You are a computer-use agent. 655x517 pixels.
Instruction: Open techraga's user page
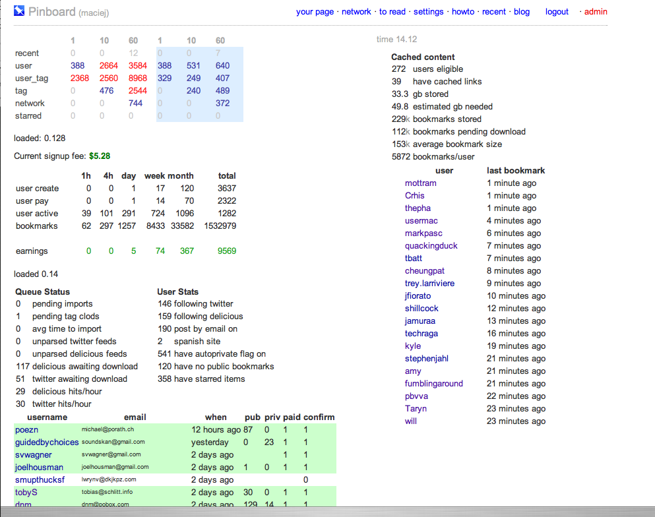[x=421, y=333]
